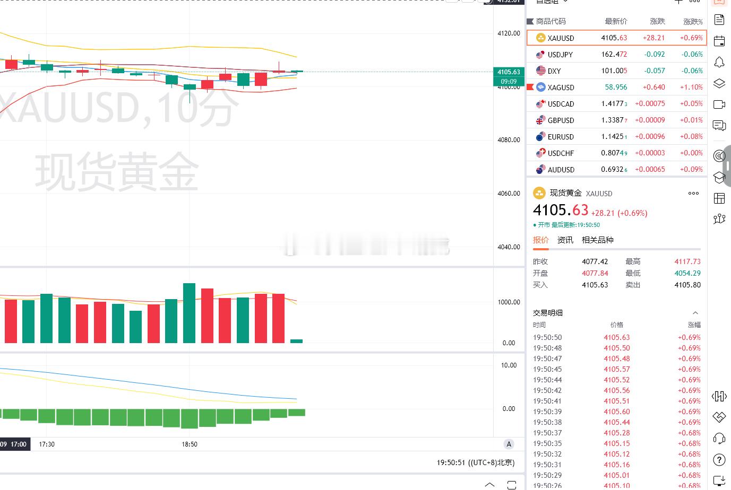
Task: Click the GBPUSD flag pair icon
Action: (540, 120)
